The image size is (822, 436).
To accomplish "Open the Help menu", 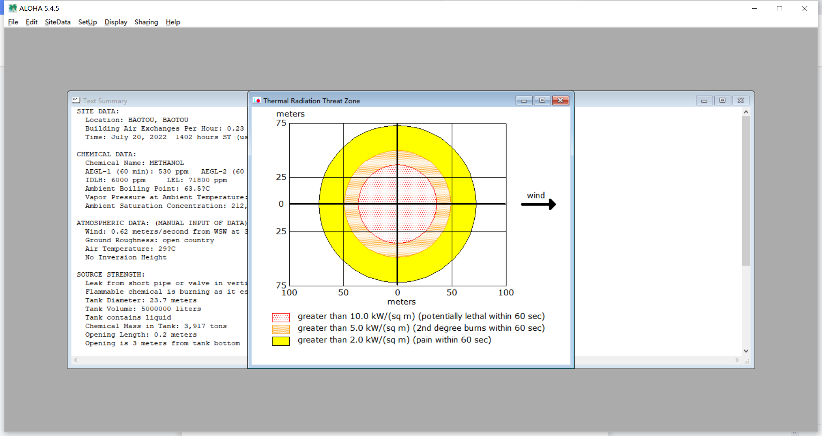I will tap(173, 22).
